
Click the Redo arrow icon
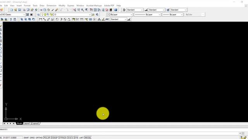(67, 10)
